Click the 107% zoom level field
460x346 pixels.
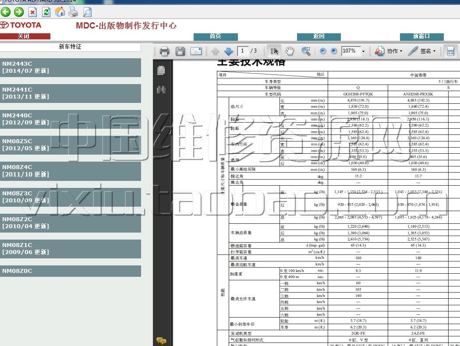(350, 51)
